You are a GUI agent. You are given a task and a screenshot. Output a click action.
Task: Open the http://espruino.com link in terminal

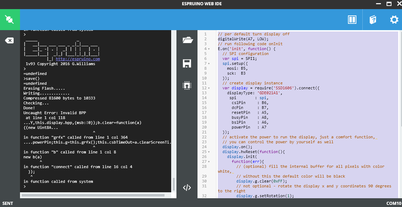78,59
